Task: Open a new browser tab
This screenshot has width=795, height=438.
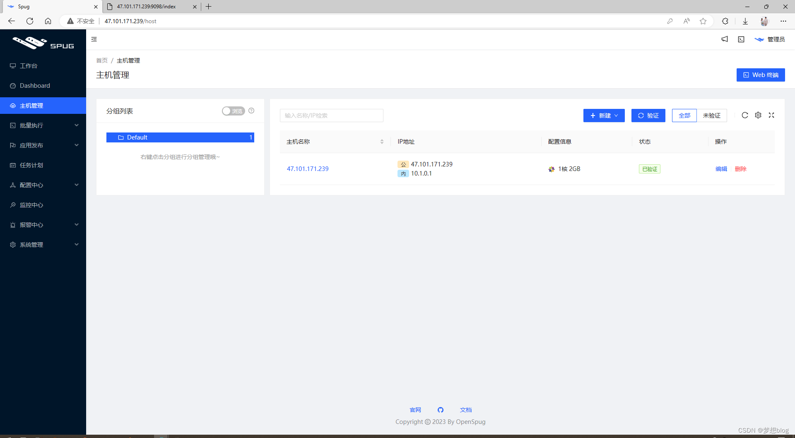Action: (209, 7)
